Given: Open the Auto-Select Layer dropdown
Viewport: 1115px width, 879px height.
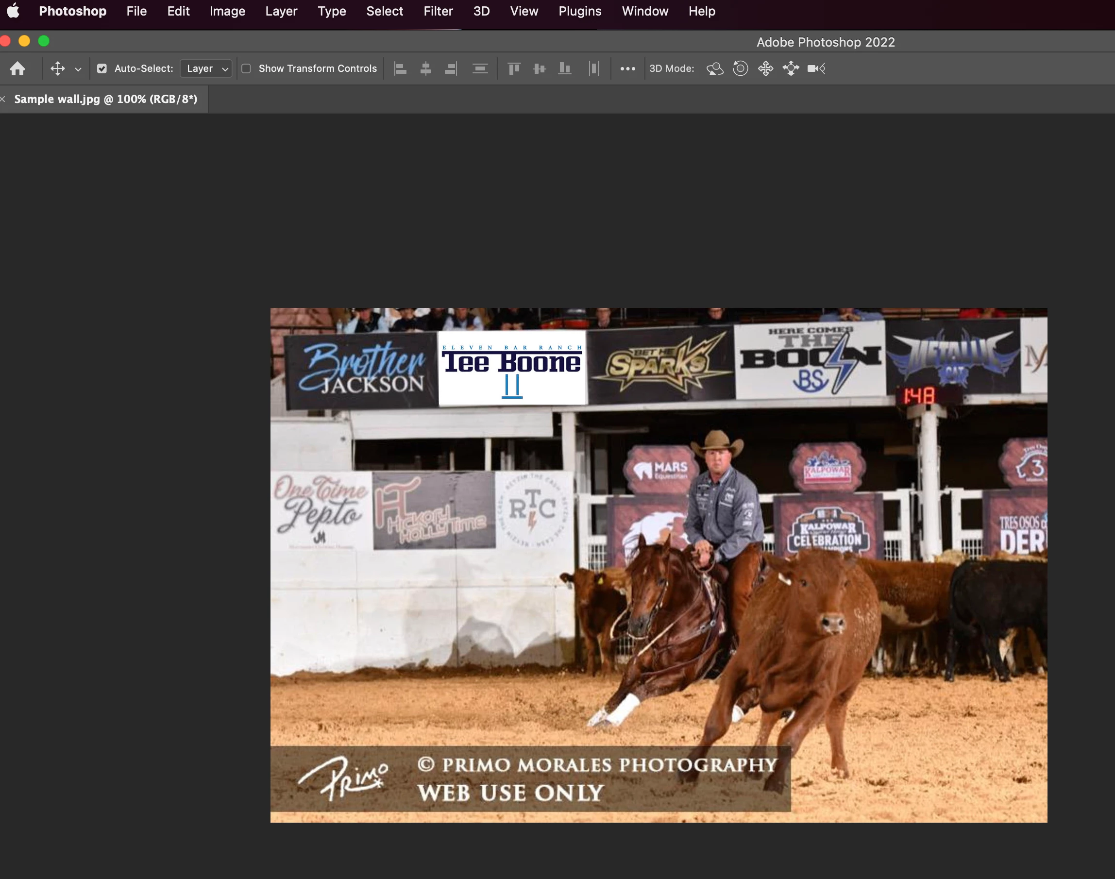Looking at the screenshot, I should [x=206, y=68].
